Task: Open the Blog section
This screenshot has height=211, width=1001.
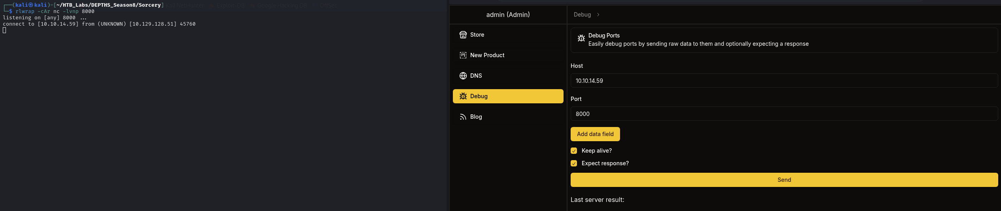Action: click(508, 117)
